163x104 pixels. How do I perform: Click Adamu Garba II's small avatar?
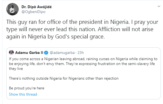(11, 53)
